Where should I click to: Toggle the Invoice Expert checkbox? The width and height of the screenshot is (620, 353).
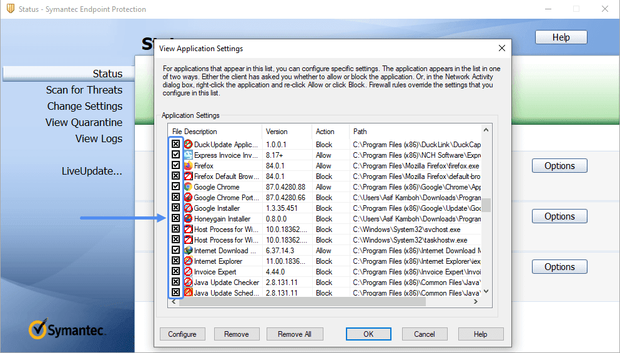click(175, 271)
